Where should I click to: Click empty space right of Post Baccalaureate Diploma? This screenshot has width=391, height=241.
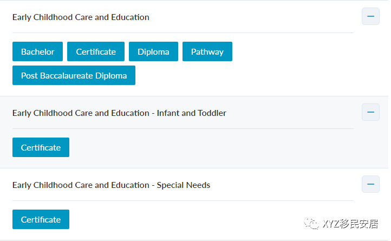pyautogui.click(x=244, y=75)
